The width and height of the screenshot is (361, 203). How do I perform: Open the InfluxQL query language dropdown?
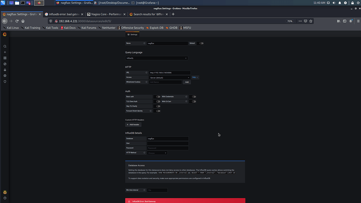(157, 58)
